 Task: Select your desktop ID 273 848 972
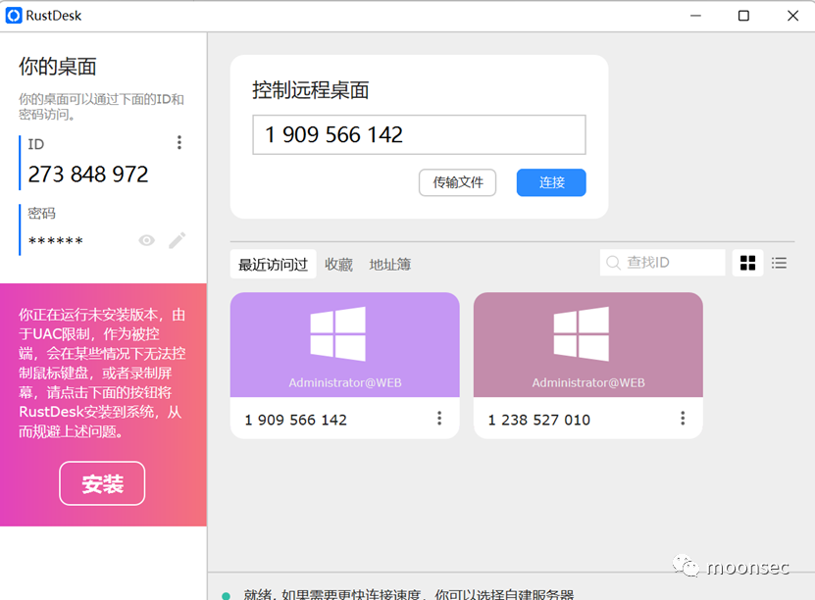click(x=88, y=175)
